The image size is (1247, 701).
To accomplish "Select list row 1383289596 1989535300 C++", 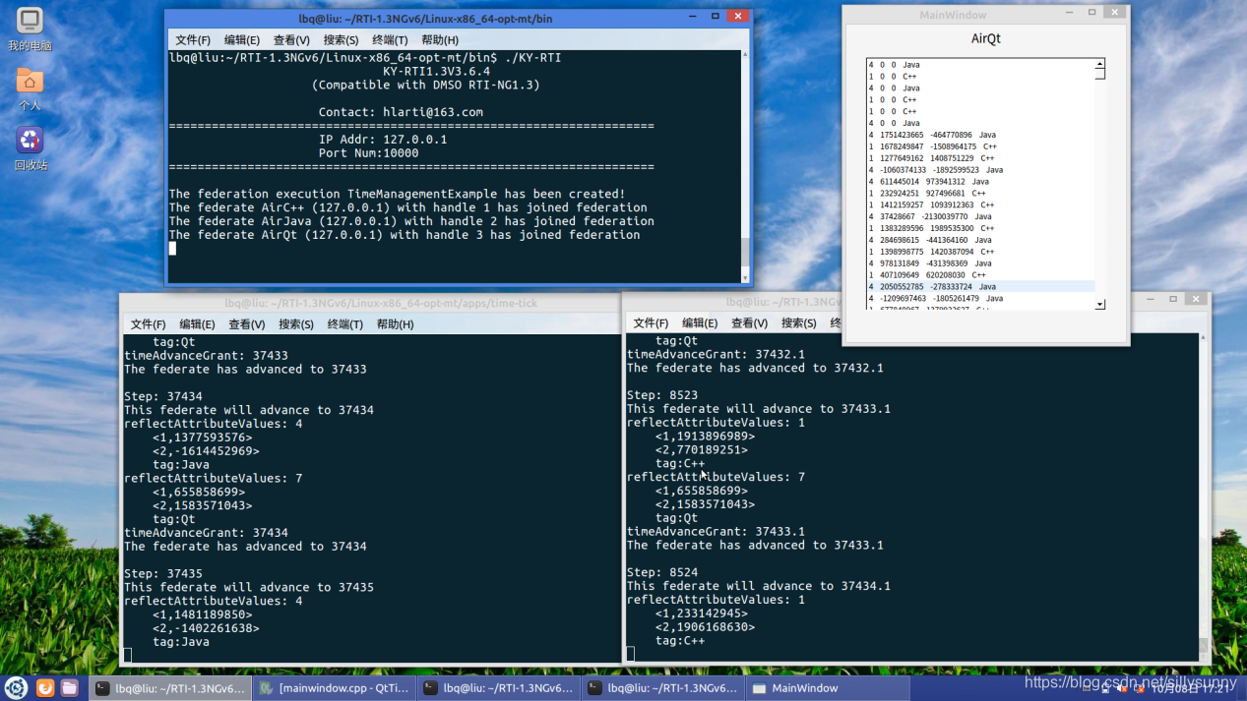I will pyautogui.click(x=980, y=228).
